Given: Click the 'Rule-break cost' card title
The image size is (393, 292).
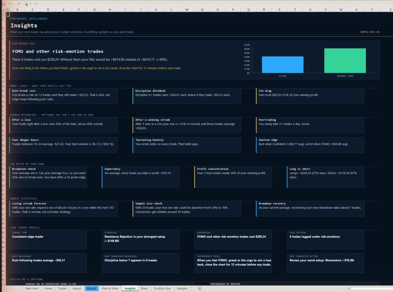Looking at the screenshot, I should coord(24,91).
